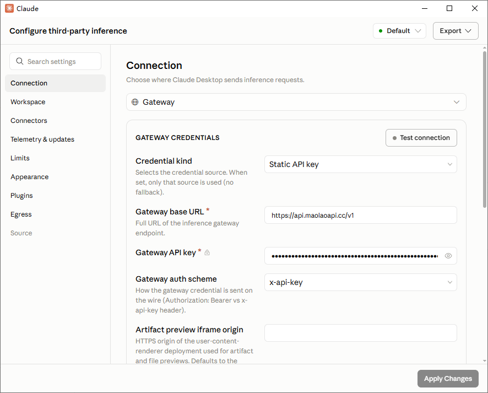
Task: Click the Connection page heading
Action: coord(154,66)
